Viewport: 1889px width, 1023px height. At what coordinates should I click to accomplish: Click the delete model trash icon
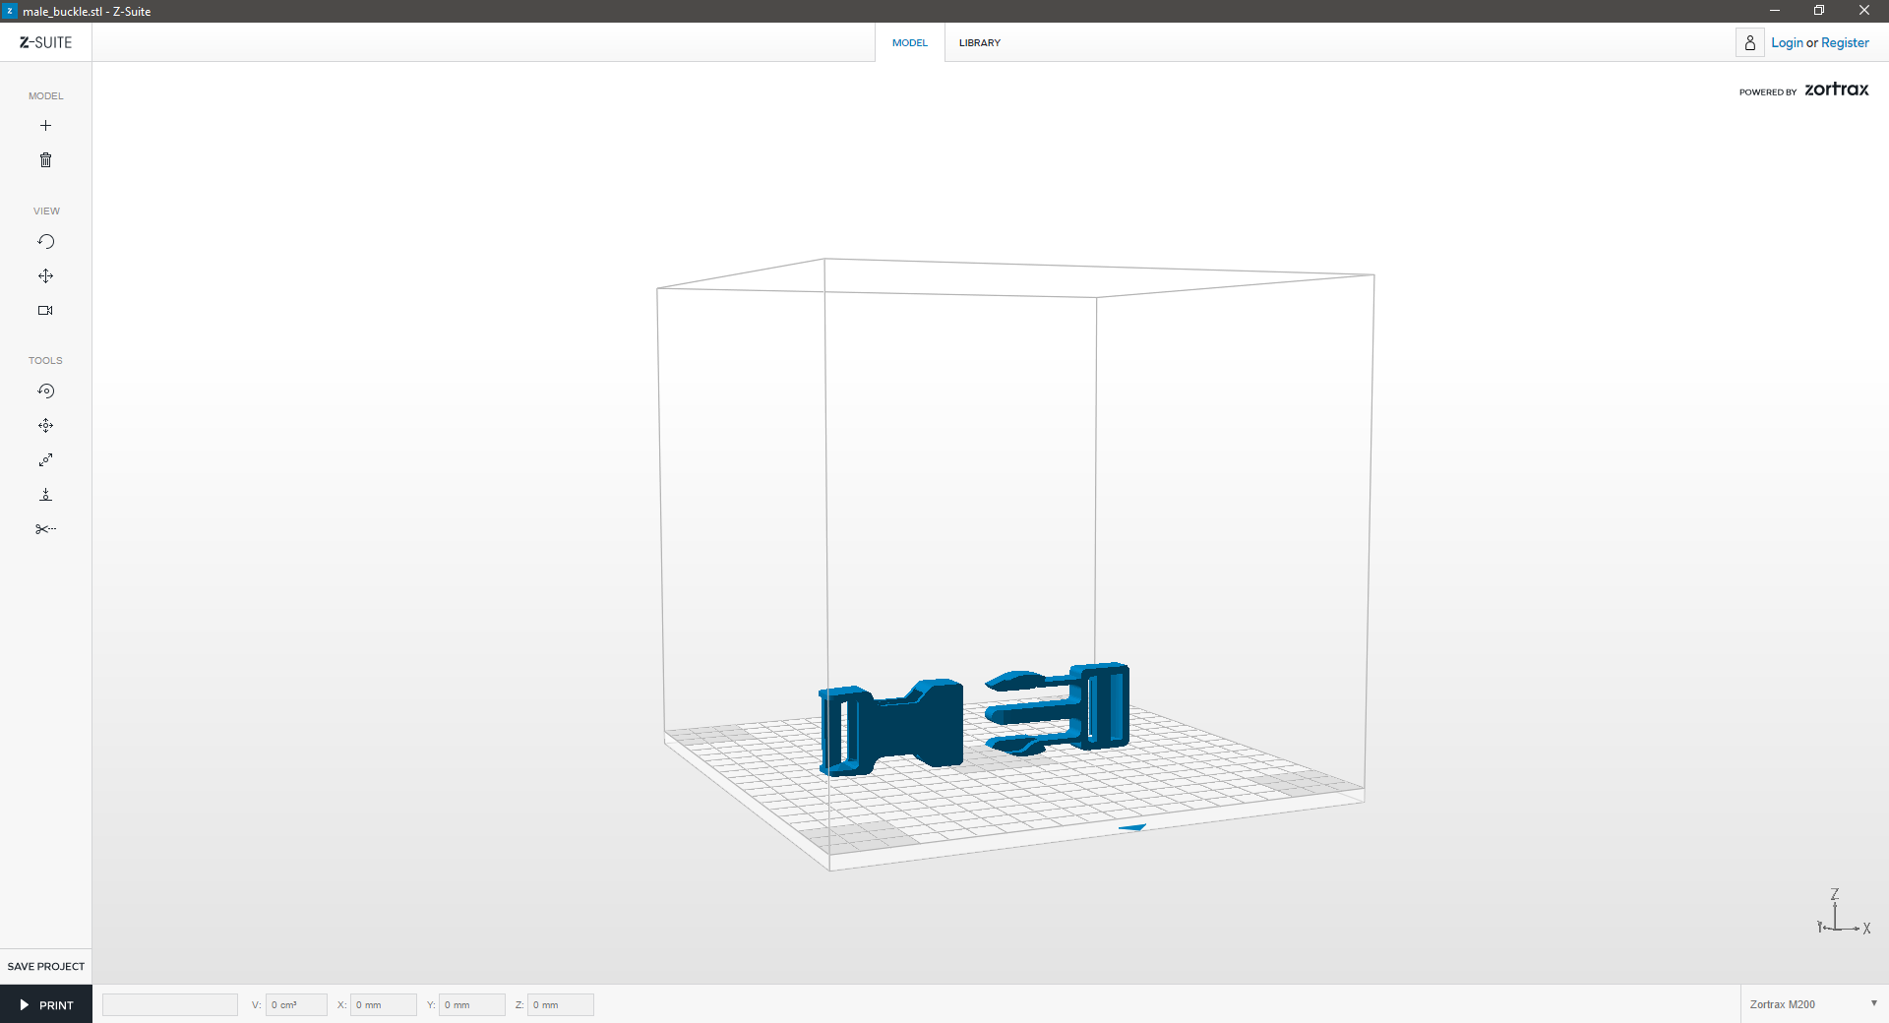tap(45, 160)
